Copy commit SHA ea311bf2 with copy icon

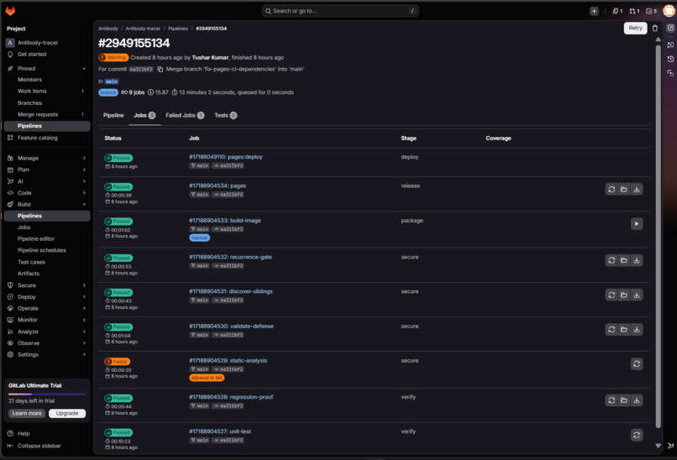(160, 69)
